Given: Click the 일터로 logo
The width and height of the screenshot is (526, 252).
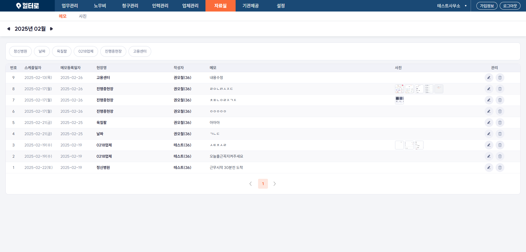Looking at the screenshot, I should [x=27, y=6].
